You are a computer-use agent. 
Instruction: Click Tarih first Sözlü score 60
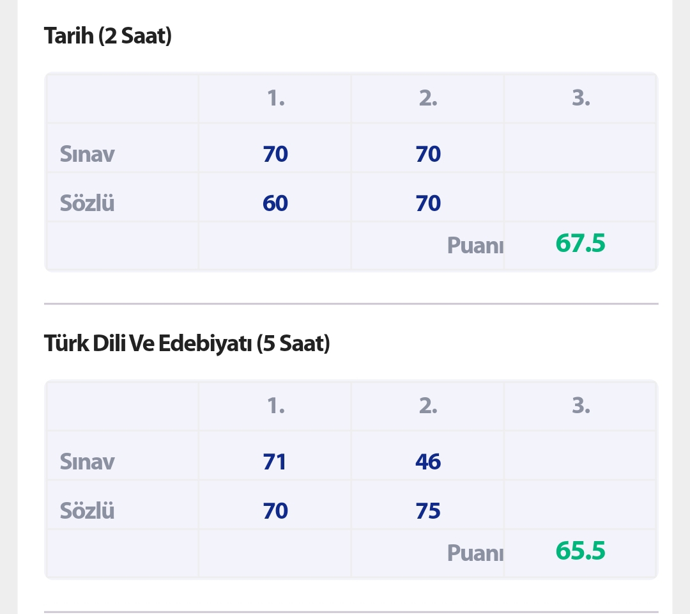point(275,203)
